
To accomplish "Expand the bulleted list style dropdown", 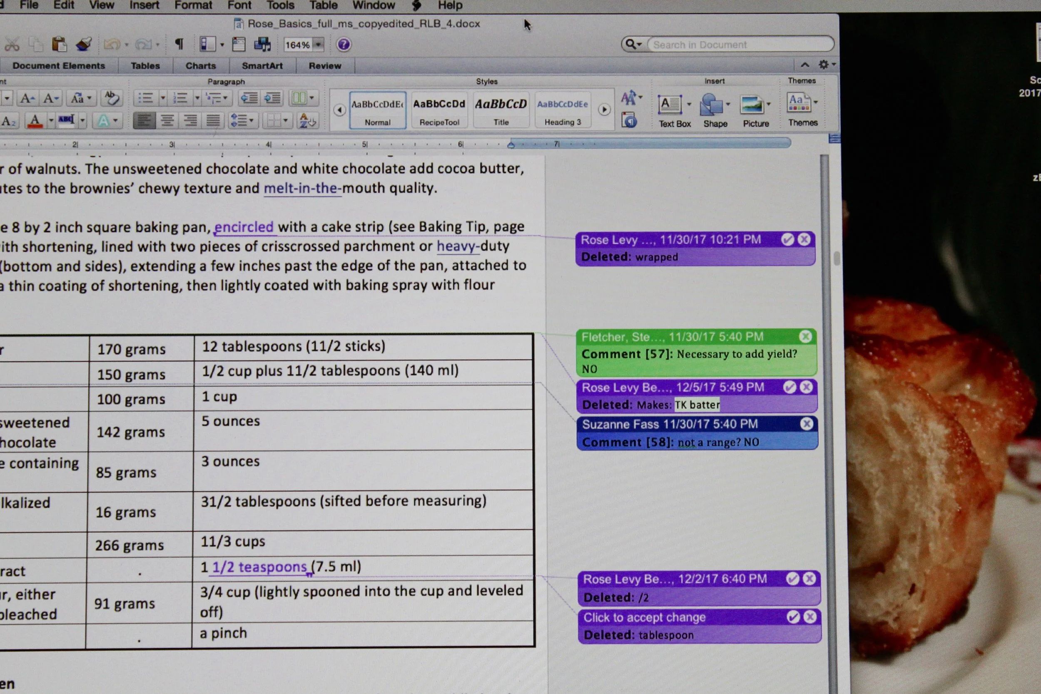I will click(x=163, y=98).
